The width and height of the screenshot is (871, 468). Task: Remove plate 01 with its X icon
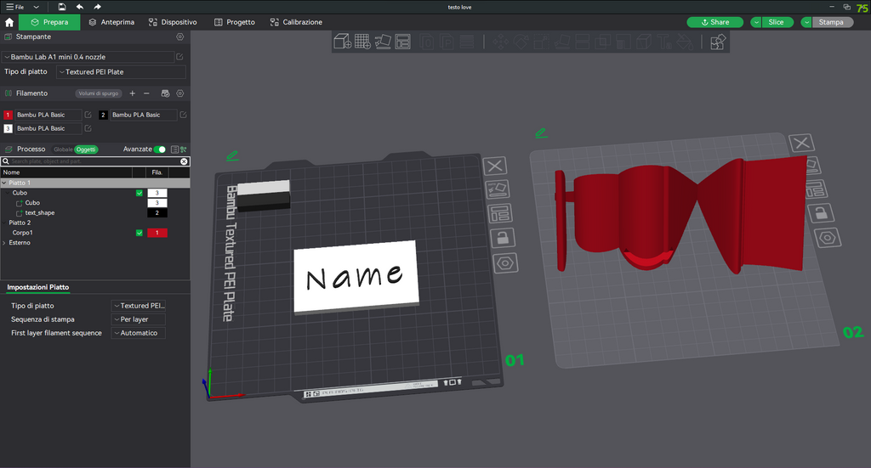[x=495, y=166]
